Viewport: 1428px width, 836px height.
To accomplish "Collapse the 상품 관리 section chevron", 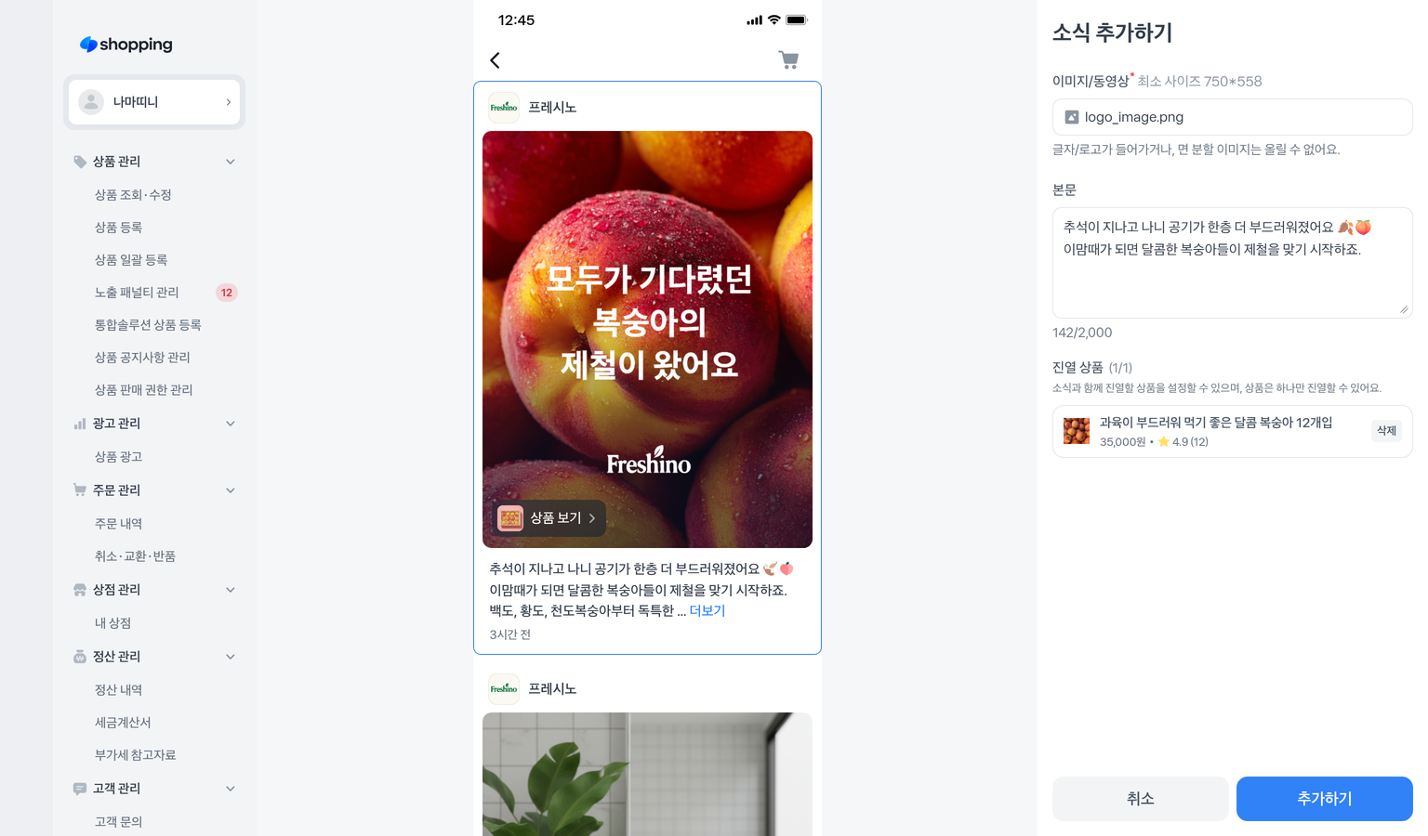I will pyautogui.click(x=231, y=162).
